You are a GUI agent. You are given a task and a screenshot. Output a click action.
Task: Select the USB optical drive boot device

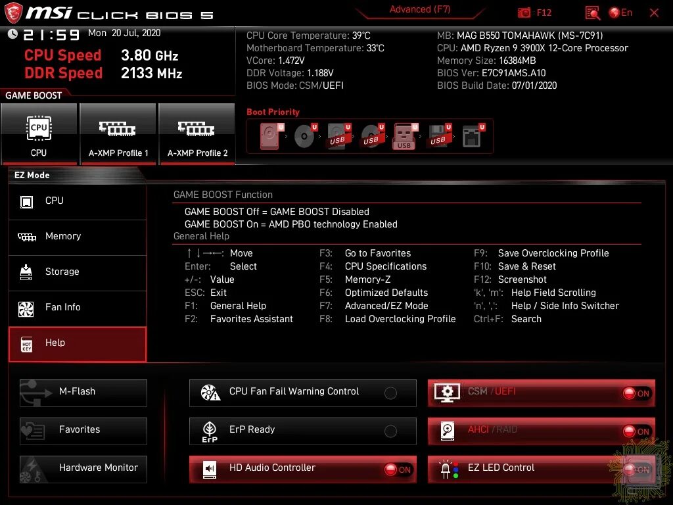pyautogui.click(x=372, y=136)
